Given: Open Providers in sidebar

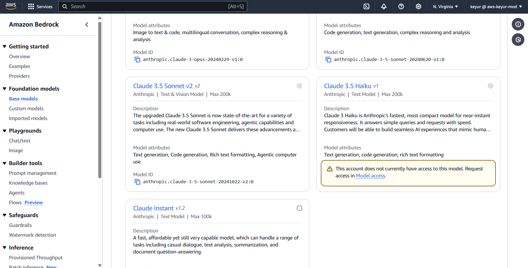Looking at the screenshot, I should [19, 76].
